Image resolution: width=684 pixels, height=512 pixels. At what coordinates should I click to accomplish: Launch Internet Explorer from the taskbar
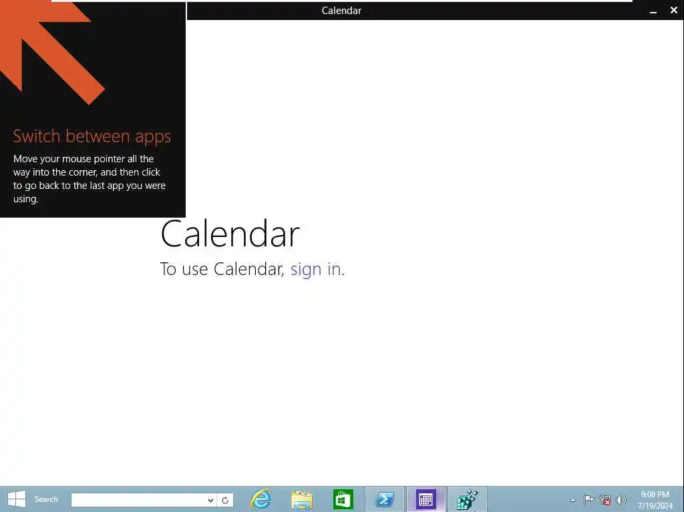(261, 499)
